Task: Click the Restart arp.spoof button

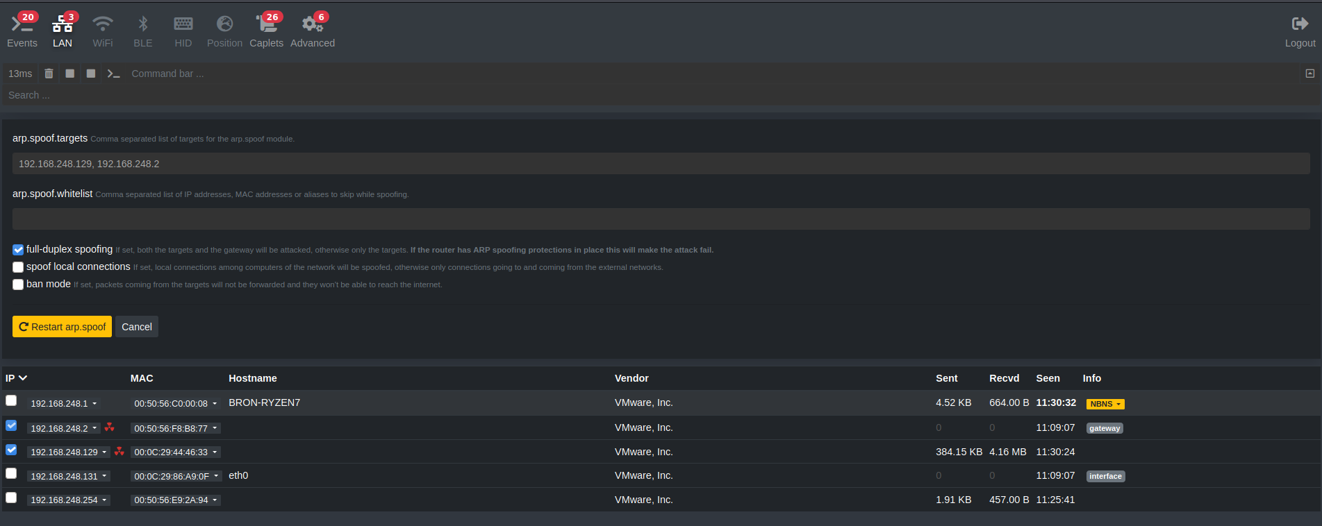Action: (x=62, y=327)
